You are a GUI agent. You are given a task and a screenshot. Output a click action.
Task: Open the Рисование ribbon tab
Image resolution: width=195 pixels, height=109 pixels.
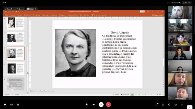[27, 15]
